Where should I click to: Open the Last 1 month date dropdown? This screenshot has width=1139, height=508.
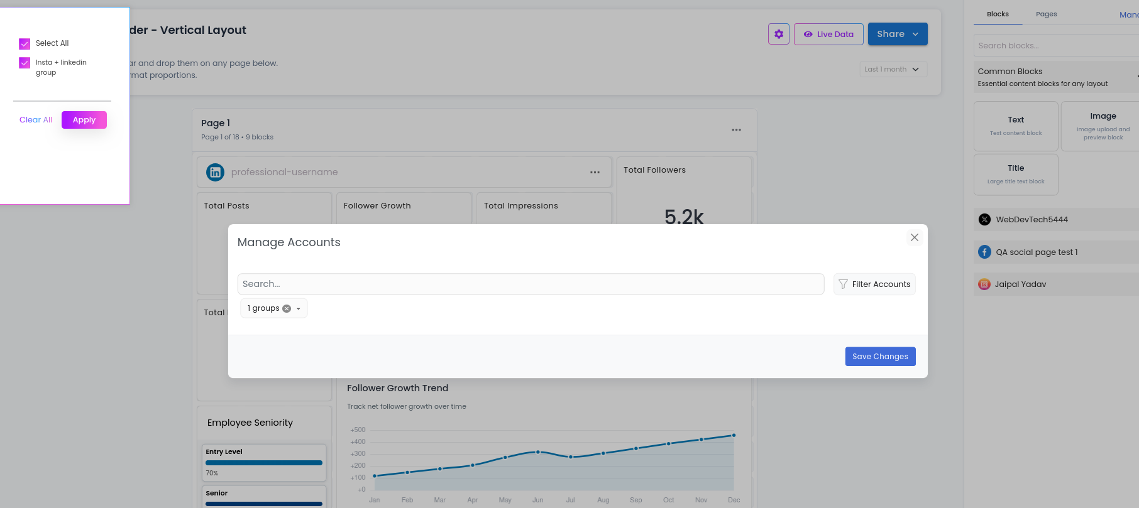click(x=893, y=69)
